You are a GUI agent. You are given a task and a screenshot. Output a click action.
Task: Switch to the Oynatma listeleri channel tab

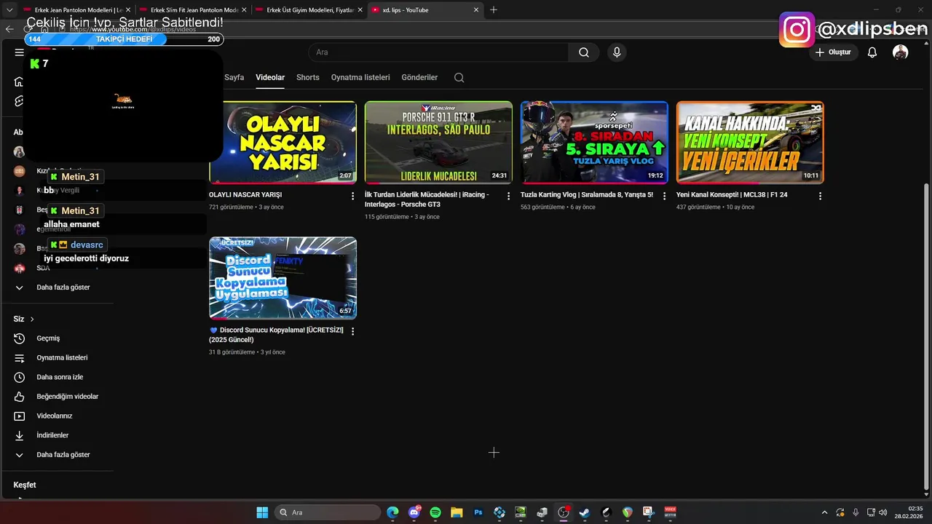(x=360, y=77)
